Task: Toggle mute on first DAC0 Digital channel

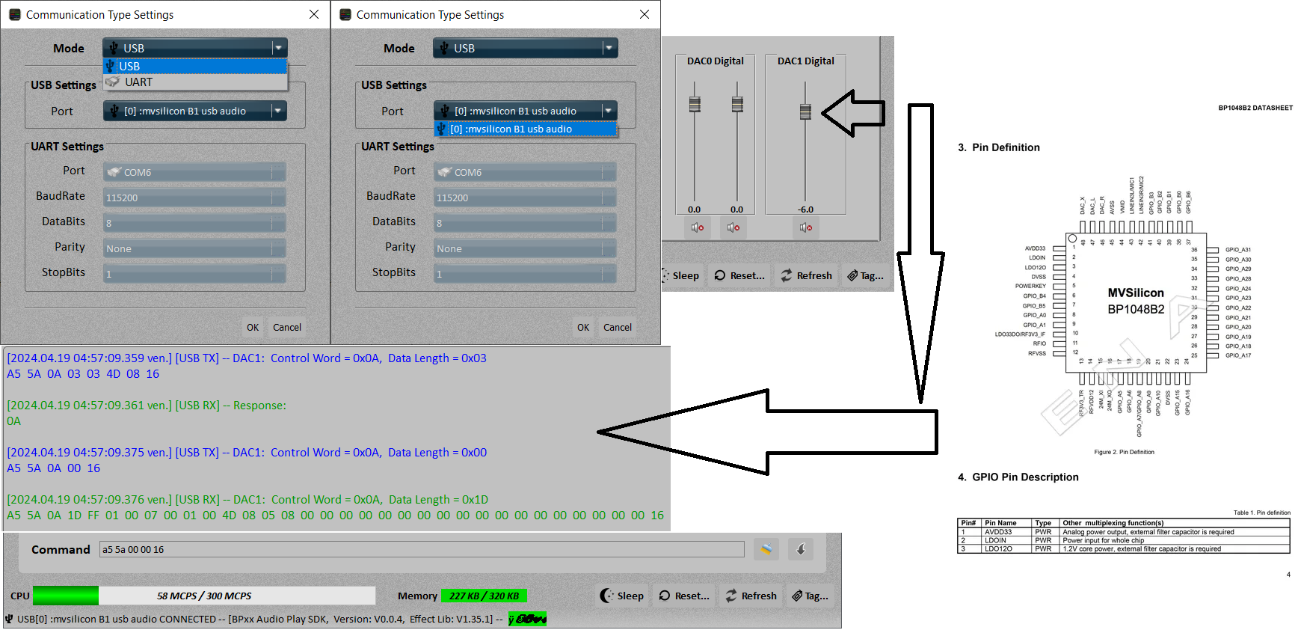Action: pyautogui.click(x=697, y=227)
